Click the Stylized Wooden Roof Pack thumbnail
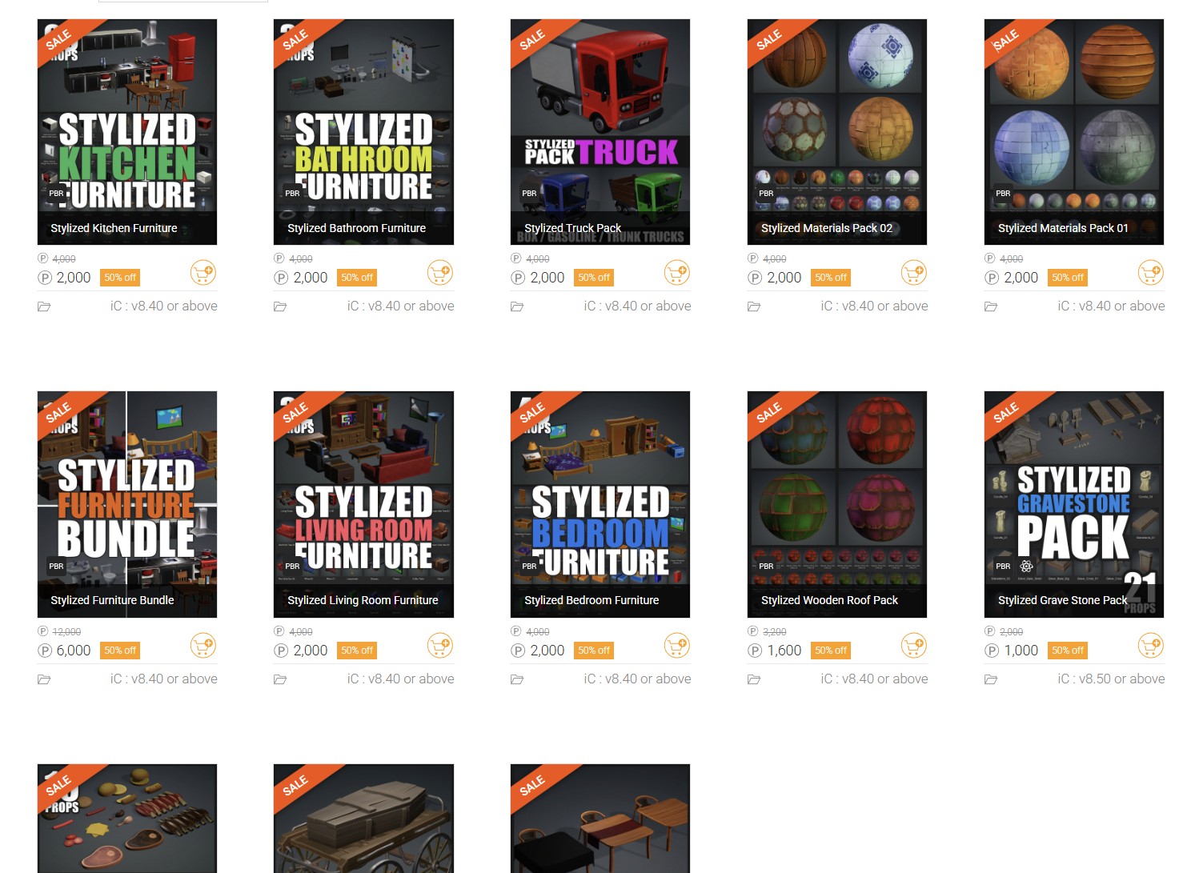1187x873 pixels. (836, 496)
